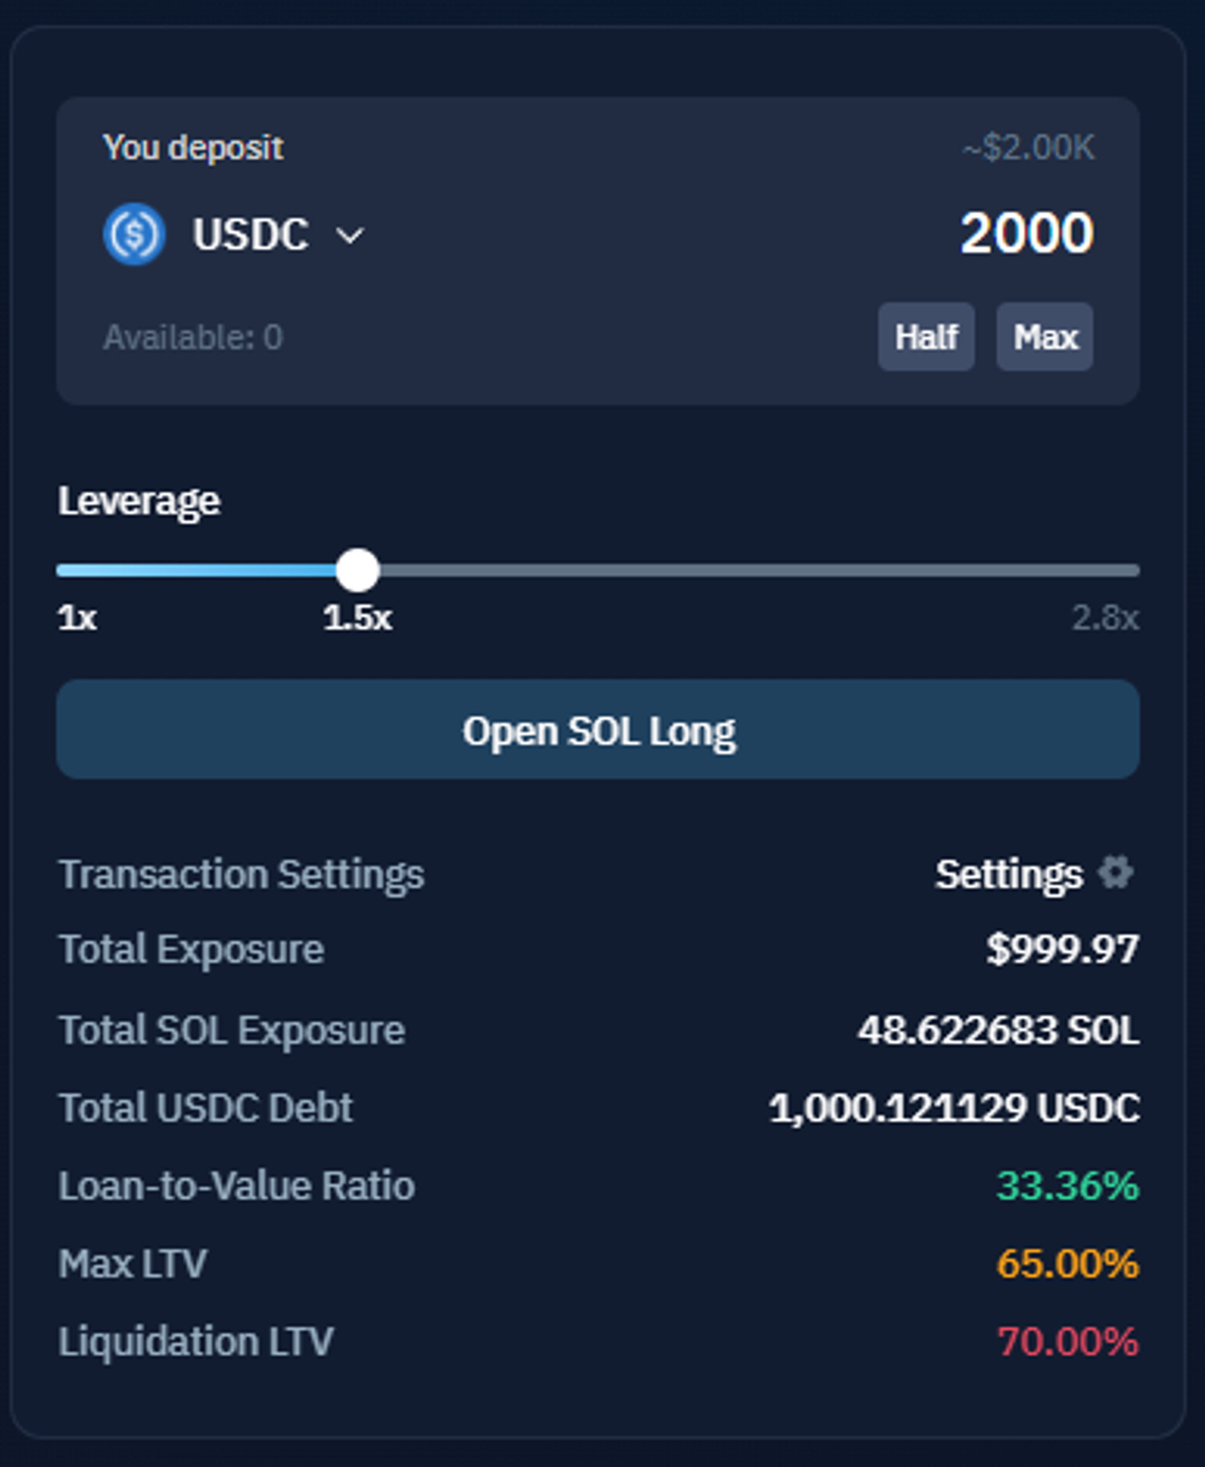Click the Total USDC Debt value
The height and width of the screenshot is (1467, 1205).
pyautogui.click(x=954, y=1107)
